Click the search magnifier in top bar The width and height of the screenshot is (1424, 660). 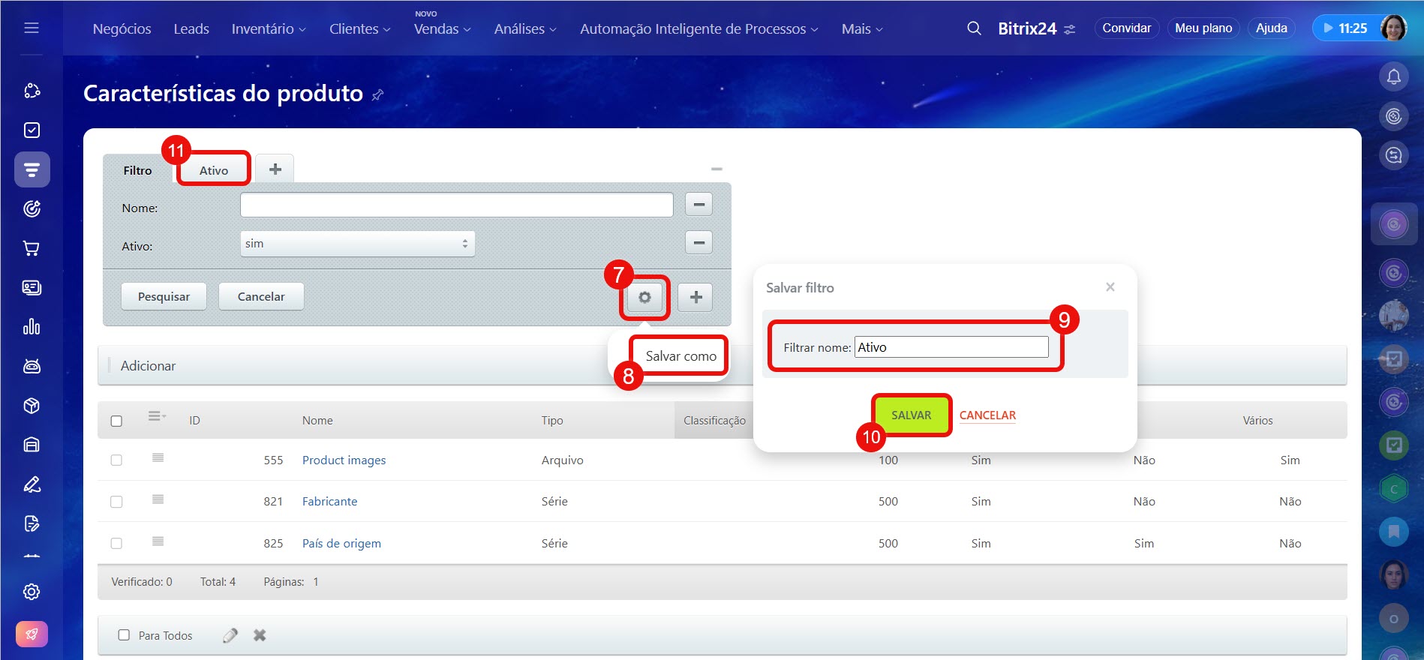click(974, 28)
